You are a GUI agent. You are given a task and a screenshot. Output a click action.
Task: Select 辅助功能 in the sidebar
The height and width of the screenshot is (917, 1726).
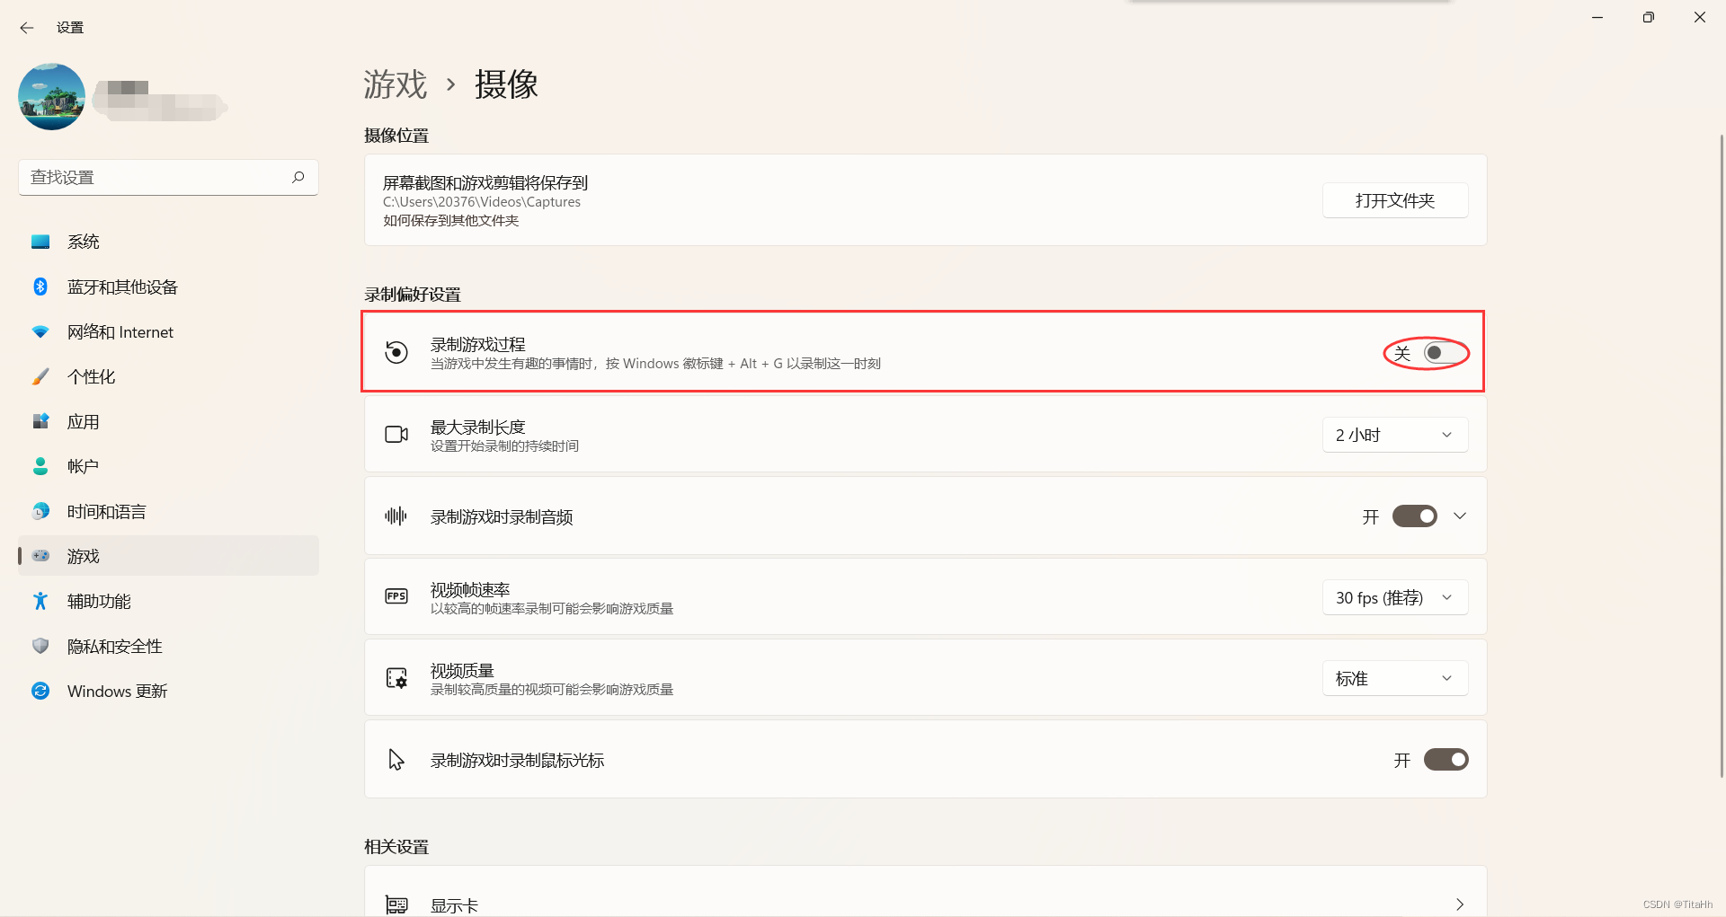pos(168,601)
